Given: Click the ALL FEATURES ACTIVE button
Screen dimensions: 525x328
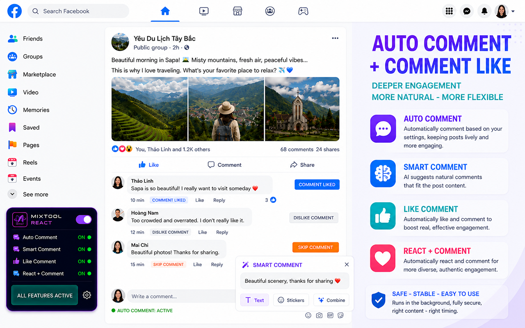Looking at the screenshot, I should click(45, 295).
